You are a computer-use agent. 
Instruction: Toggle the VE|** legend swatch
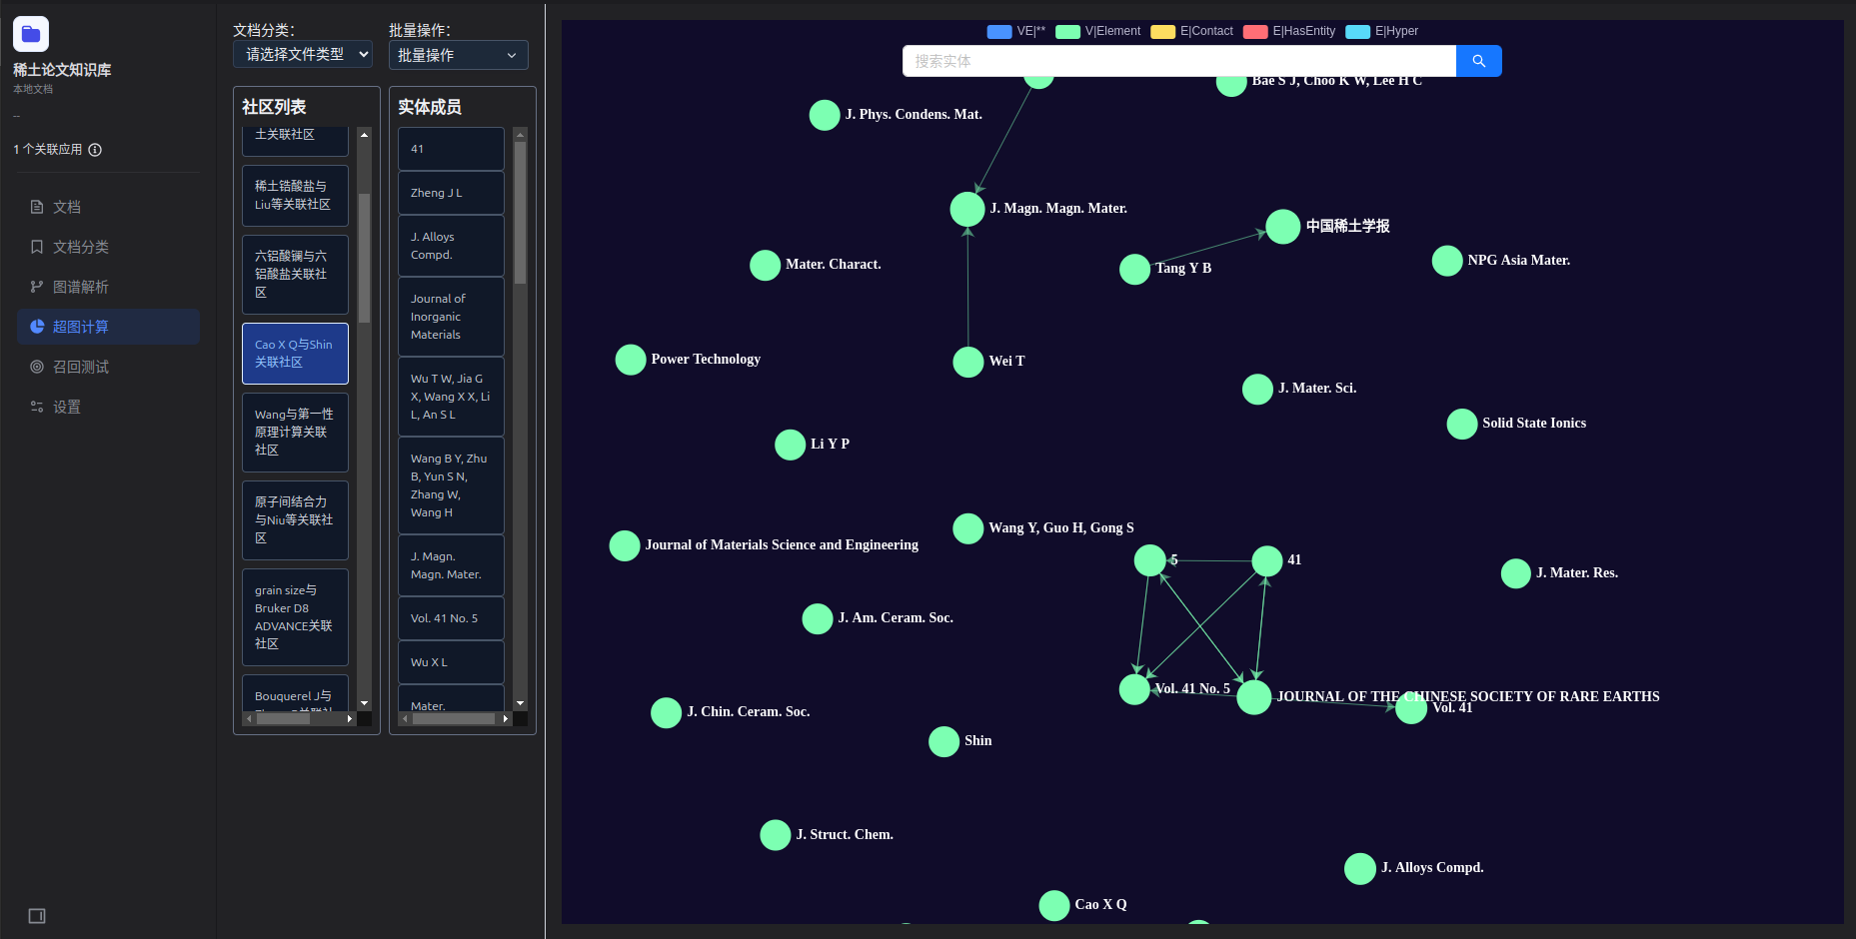(x=999, y=32)
